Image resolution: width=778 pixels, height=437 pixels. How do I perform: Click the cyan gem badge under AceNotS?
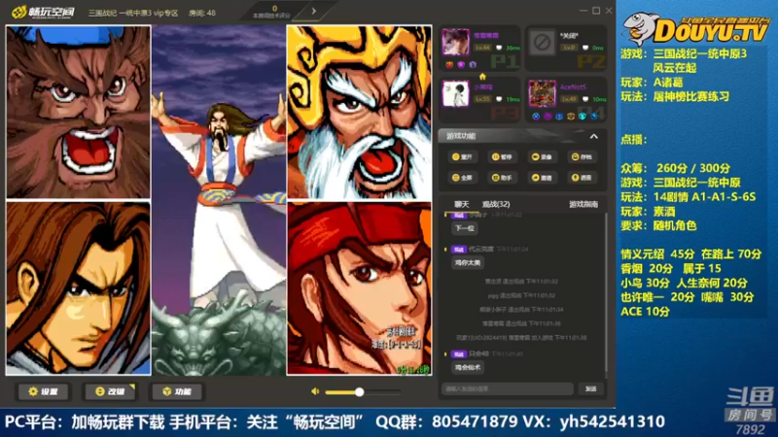point(582,117)
